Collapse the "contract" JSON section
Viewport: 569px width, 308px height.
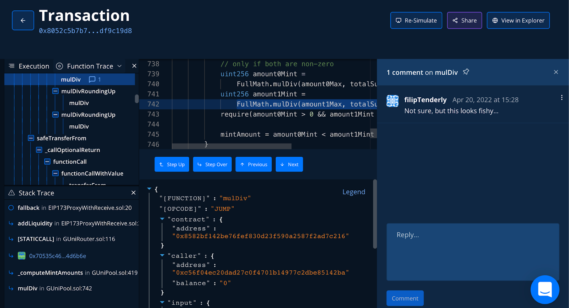162,219
